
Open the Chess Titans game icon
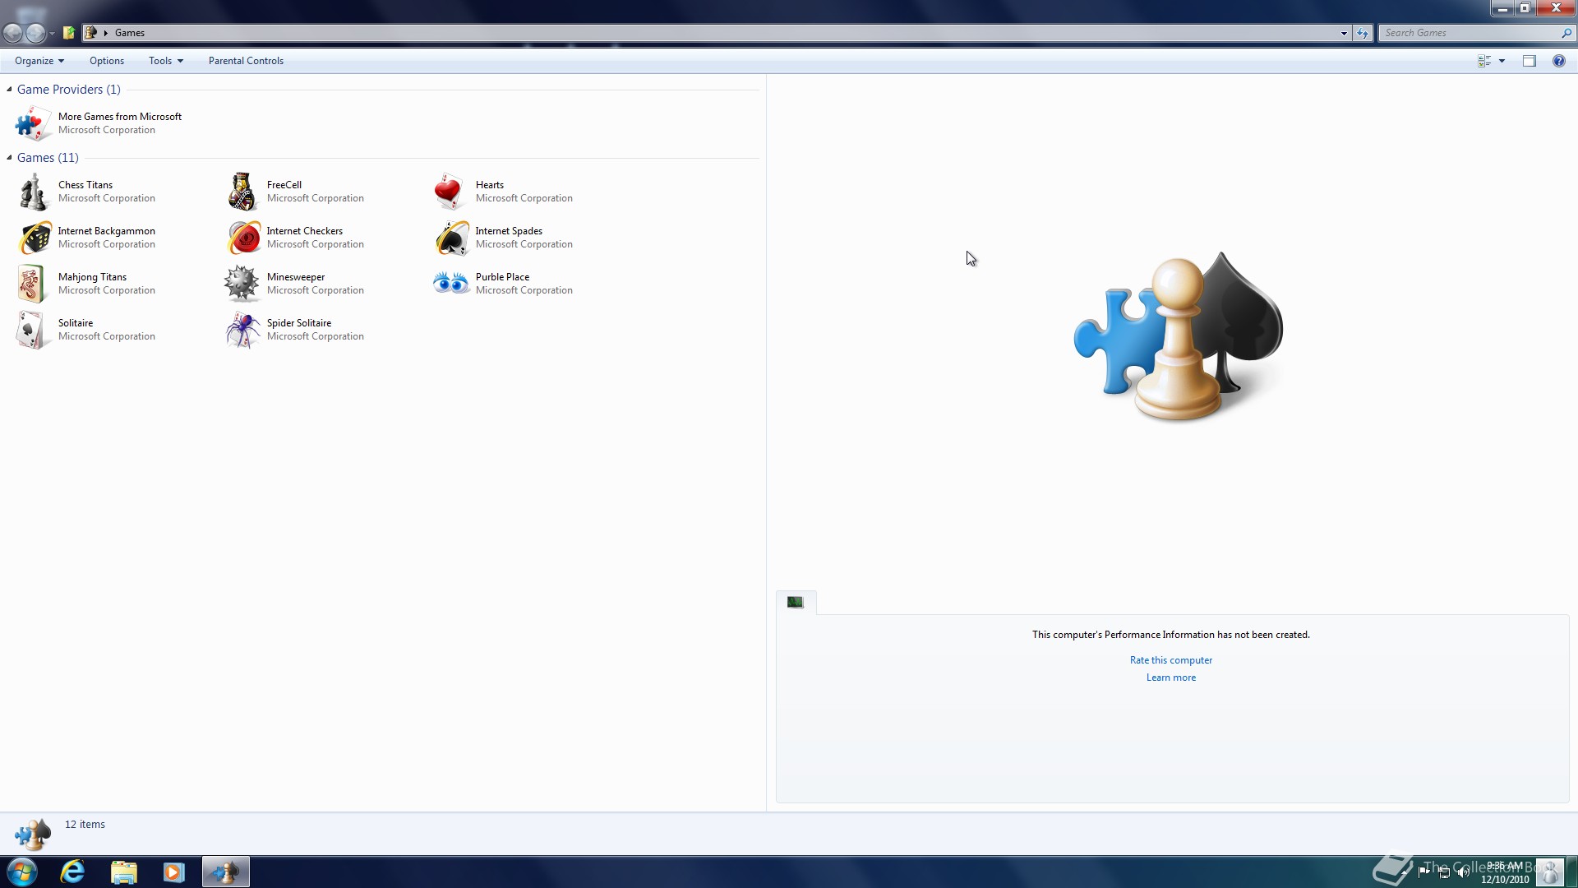click(x=33, y=192)
